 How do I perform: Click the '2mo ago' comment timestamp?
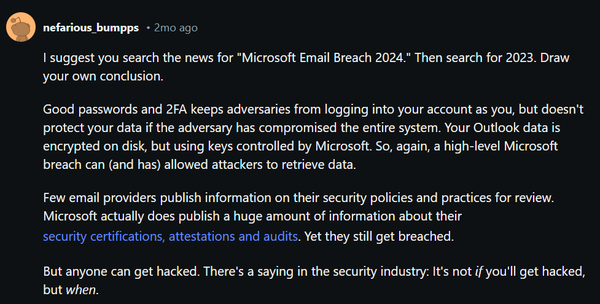176,28
